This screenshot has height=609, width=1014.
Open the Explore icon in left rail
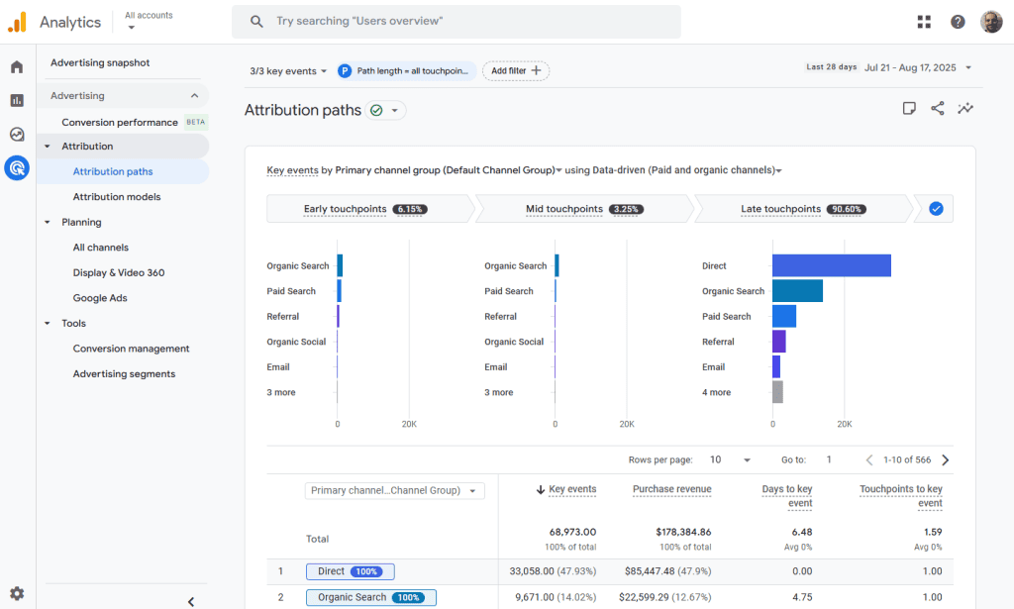coord(17,135)
